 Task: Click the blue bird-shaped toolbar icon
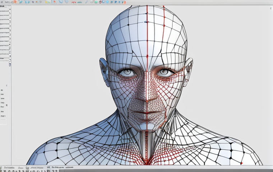[20, 2]
